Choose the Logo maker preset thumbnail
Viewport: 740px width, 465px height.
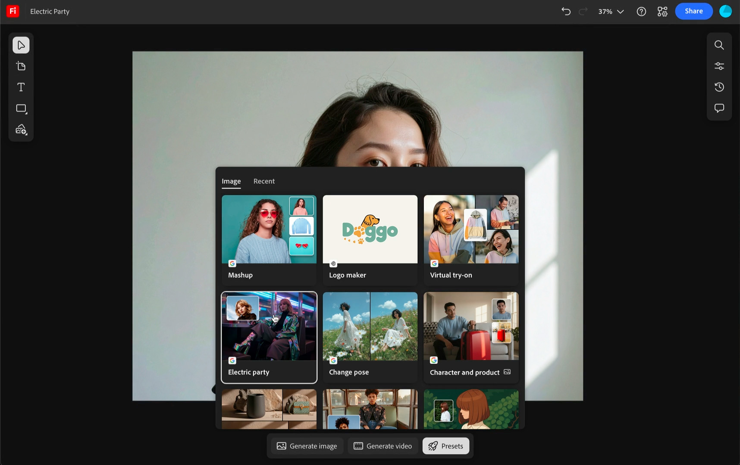tap(370, 230)
